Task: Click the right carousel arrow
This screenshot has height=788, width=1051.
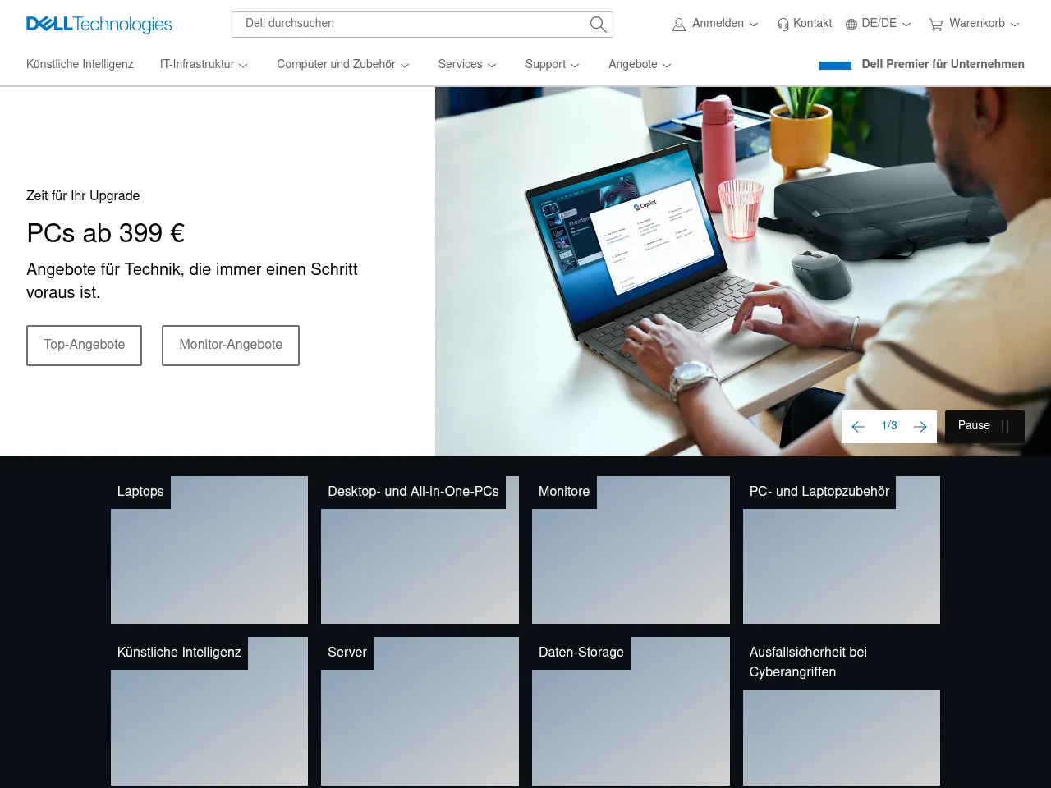Action: [920, 426]
